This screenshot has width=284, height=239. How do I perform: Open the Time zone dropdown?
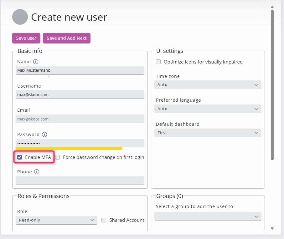pyautogui.click(x=208, y=85)
